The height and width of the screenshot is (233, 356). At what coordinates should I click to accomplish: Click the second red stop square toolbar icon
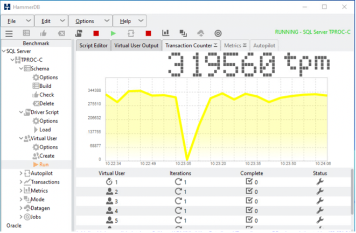click(148, 33)
